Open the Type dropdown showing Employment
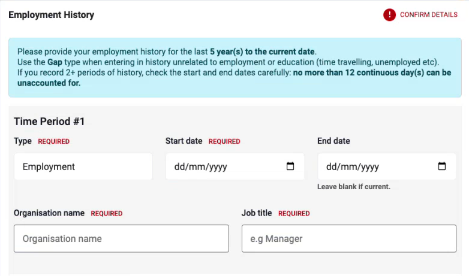This screenshot has width=469, height=276. 83,166
